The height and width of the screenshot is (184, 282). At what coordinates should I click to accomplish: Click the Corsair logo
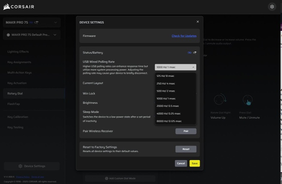click(x=19, y=7)
